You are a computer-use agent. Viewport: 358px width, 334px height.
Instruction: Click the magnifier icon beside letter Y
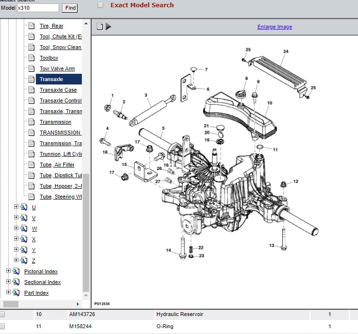point(24,250)
